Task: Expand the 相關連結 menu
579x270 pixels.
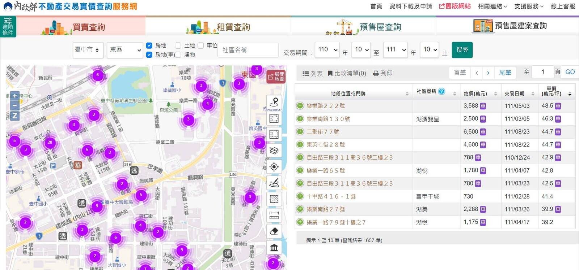Action: [x=493, y=6]
